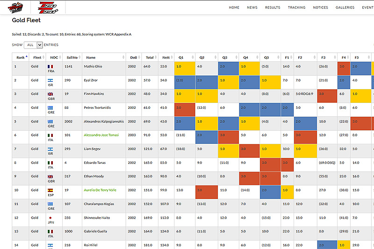Sort table by Q1 race column

coord(185,57)
